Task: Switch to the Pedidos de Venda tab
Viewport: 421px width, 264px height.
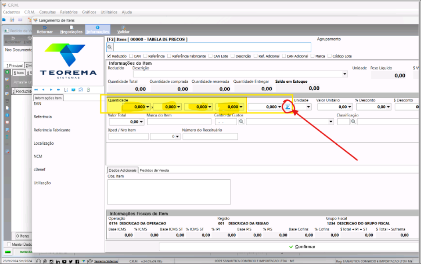Action: (155, 170)
